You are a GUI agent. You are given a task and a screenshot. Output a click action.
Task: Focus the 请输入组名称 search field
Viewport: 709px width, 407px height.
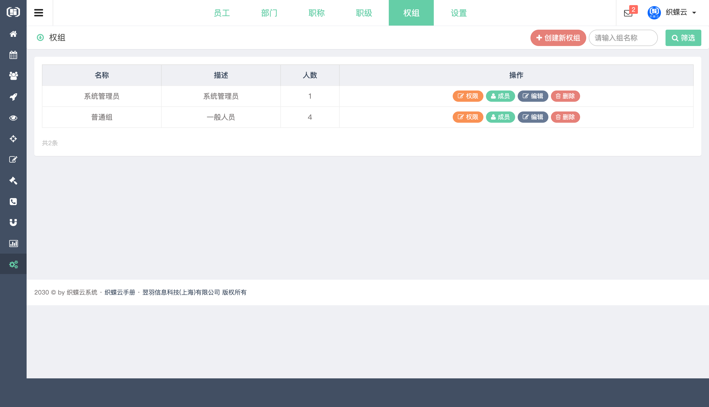[623, 38]
